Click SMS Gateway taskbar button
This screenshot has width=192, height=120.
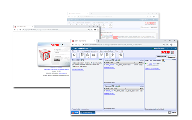point(88,113)
